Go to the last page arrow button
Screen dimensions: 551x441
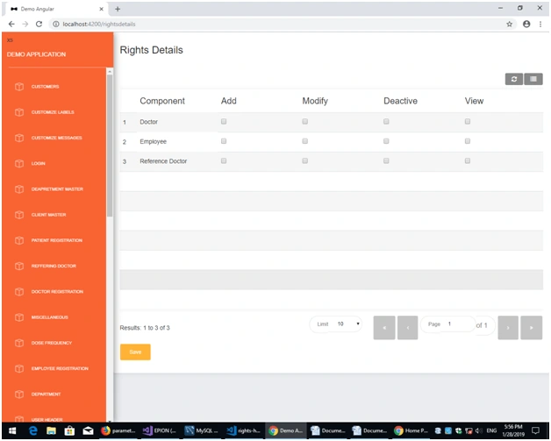tap(531, 328)
